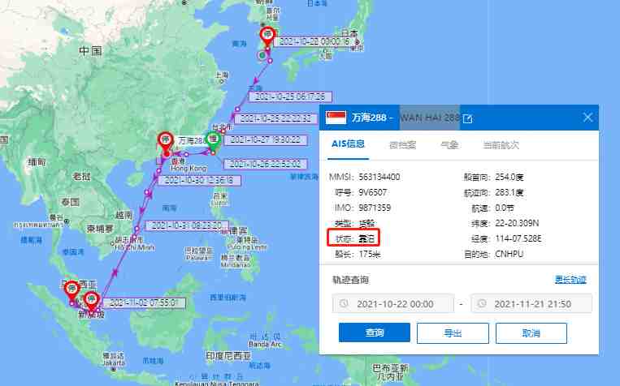The image size is (620, 386).
Task: Select the red stop marker over Singapore
Action: [91, 302]
